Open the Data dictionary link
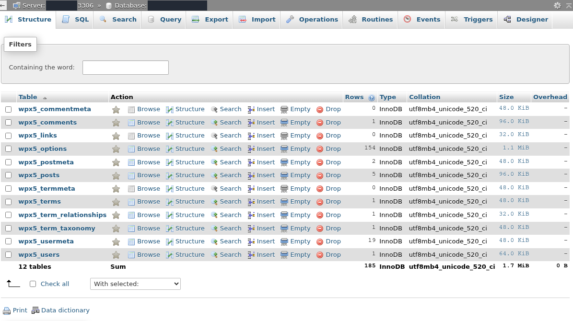Screen dimensions: 573x321 pyautogui.click(x=65, y=310)
